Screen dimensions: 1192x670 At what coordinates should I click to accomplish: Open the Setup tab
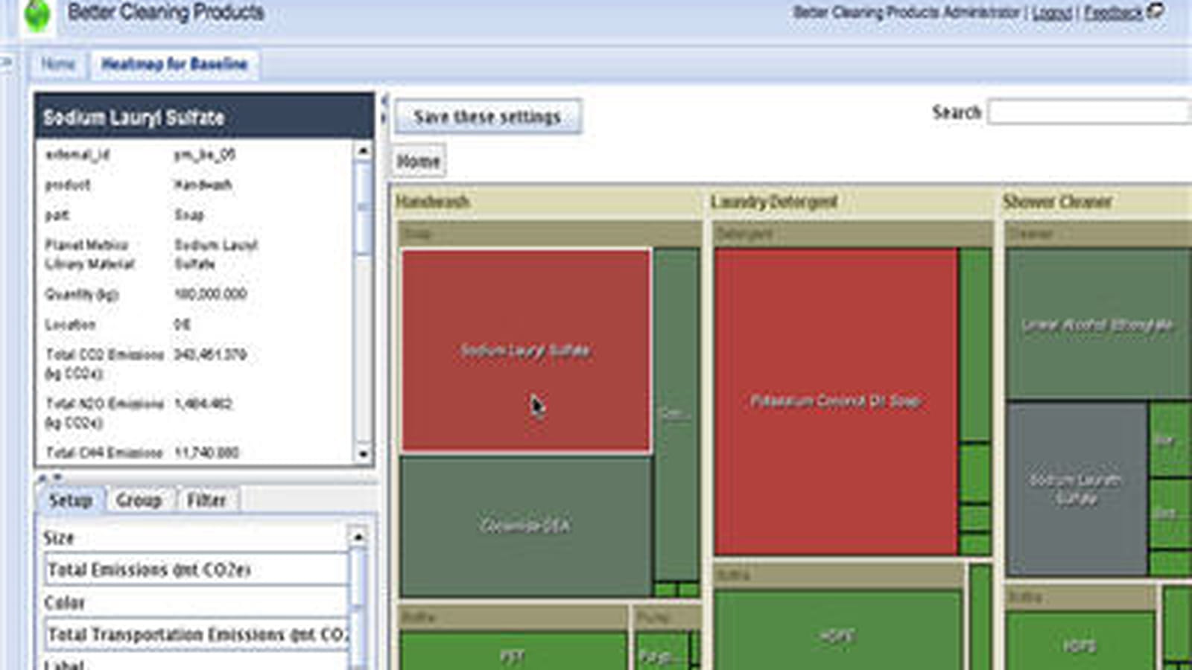(x=70, y=500)
